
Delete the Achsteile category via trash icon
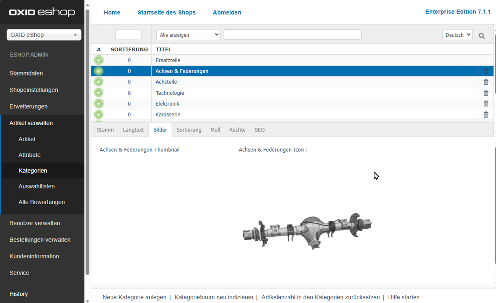point(486,82)
